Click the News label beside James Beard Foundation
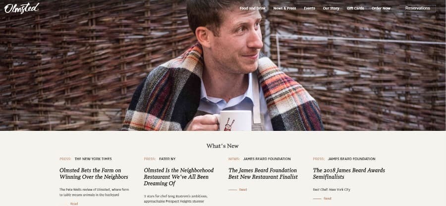 pos(234,159)
